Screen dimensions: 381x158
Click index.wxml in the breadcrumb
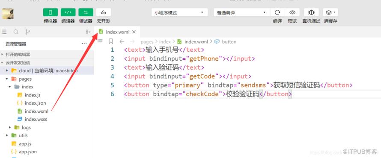[x=196, y=42]
